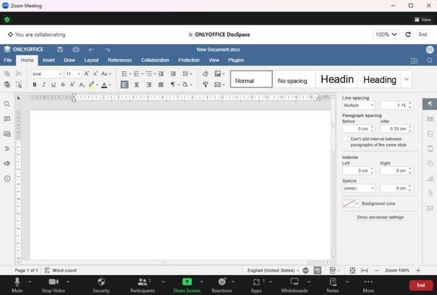This screenshot has width=437, height=295.
Task: Select the Normal style
Action: (x=251, y=79)
